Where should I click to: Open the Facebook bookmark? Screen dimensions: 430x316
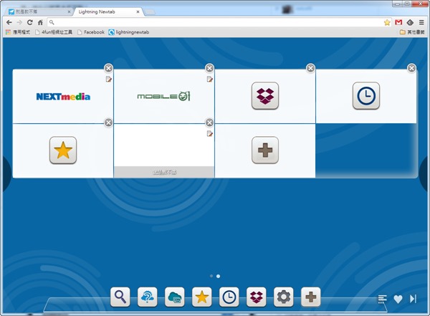tap(91, 32)
